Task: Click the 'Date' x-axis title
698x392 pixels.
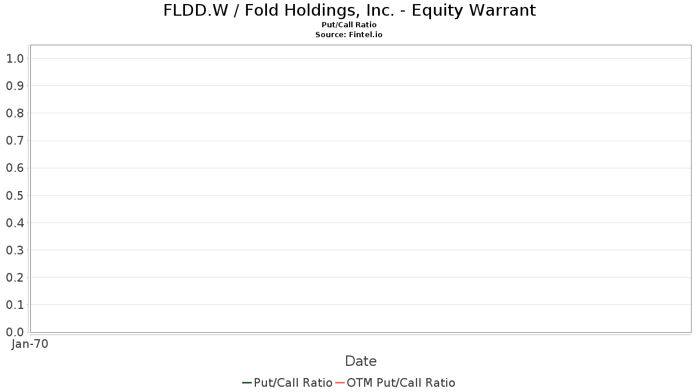Action: (361, 361)
